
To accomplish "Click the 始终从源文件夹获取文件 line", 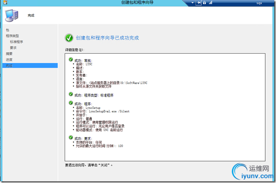I will tap(93, 86).
